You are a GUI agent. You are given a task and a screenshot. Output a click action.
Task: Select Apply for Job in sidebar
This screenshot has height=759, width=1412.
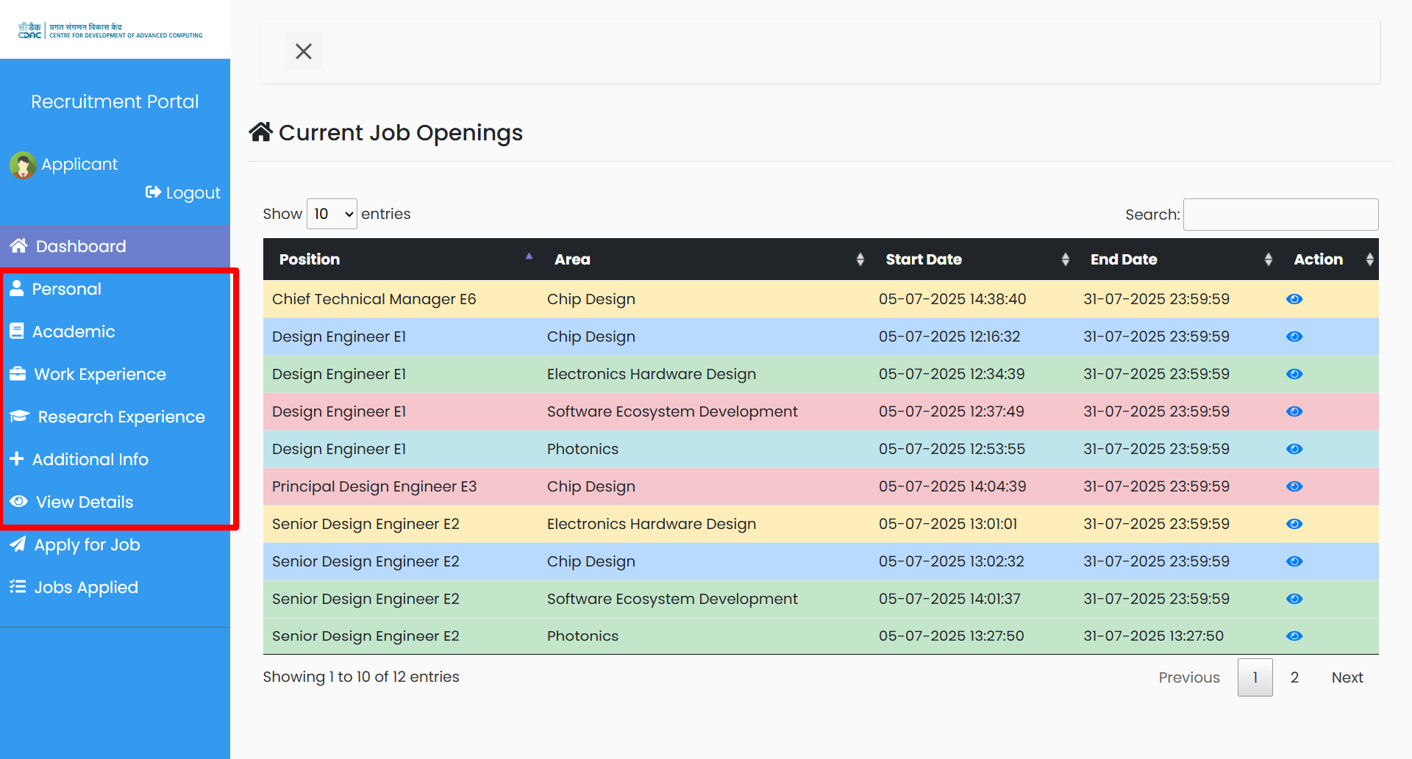pos(87,544)
